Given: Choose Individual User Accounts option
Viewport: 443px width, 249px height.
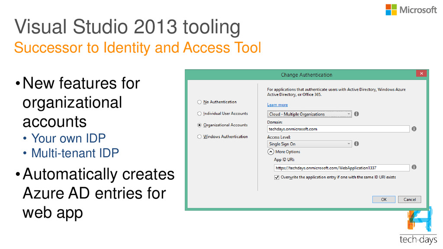Looking at the screenshot, I should [x=199, y=114].
